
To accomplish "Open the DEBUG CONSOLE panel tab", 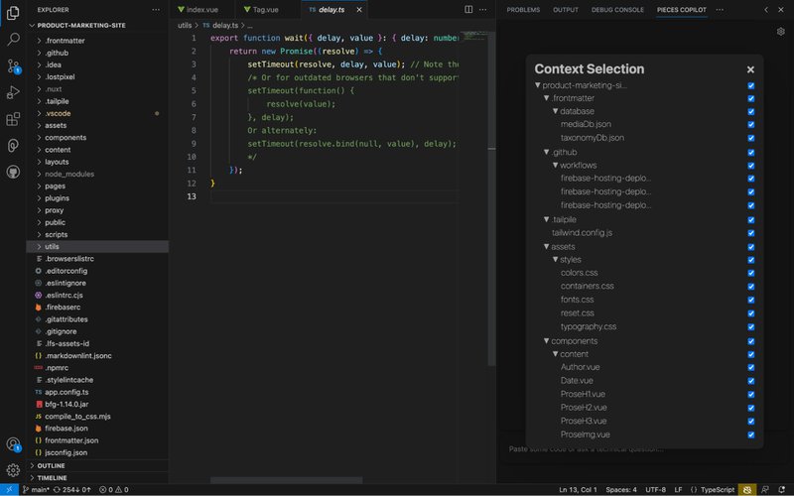I will click(x=617, y=10).
